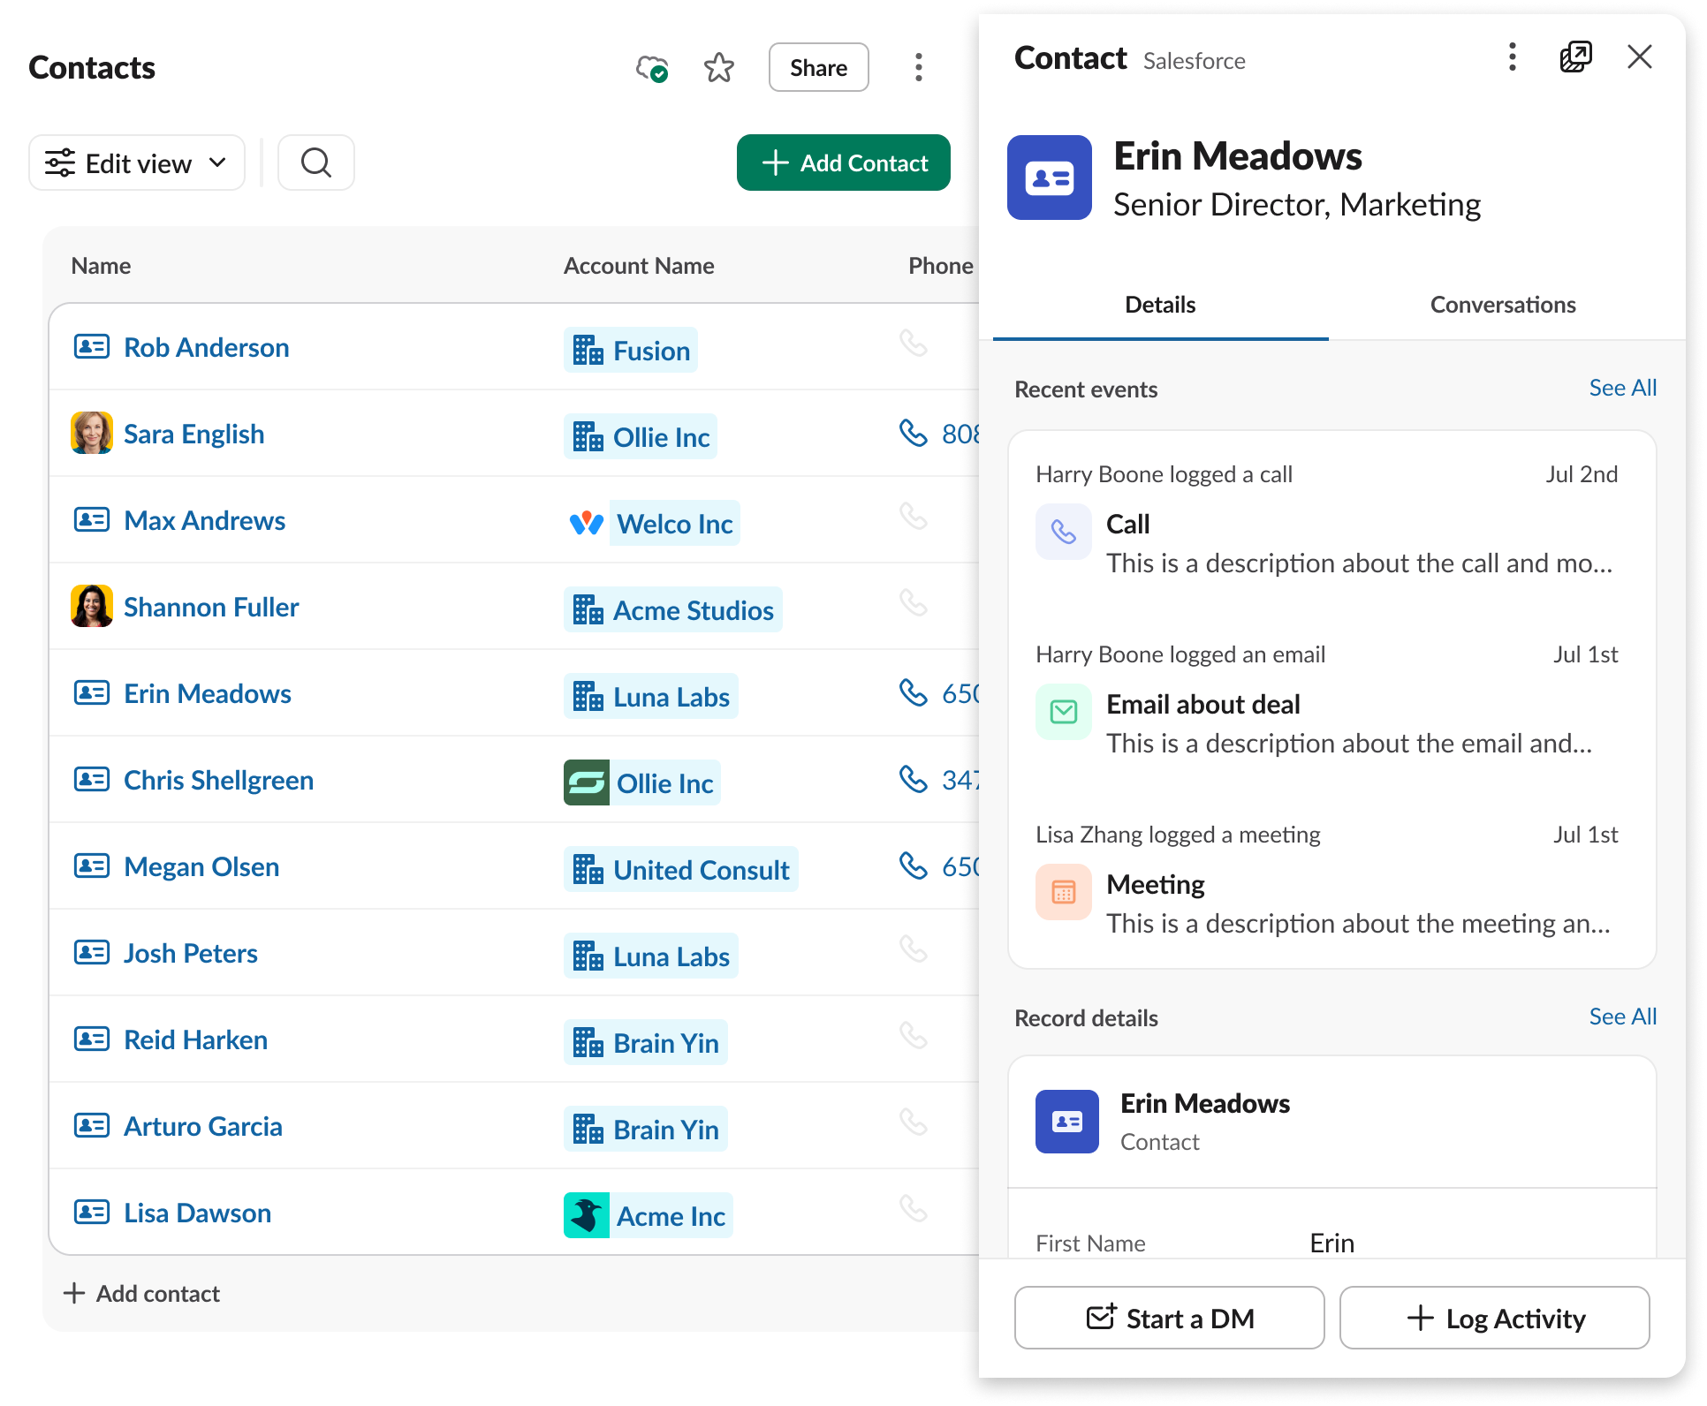
Task: See all record details
Action: tap(1622, 1017)
